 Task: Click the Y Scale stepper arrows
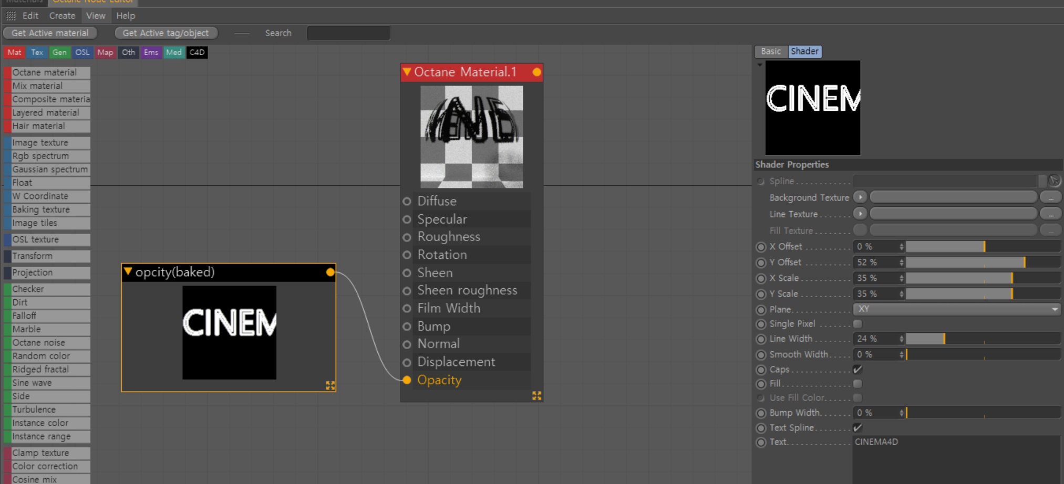pos(901,294)
